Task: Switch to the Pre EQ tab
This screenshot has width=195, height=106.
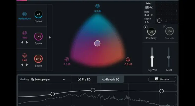Action: coord(84,79)
